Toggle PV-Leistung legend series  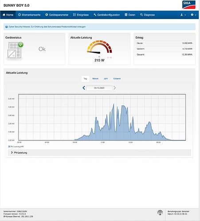[x=16, y=147]
